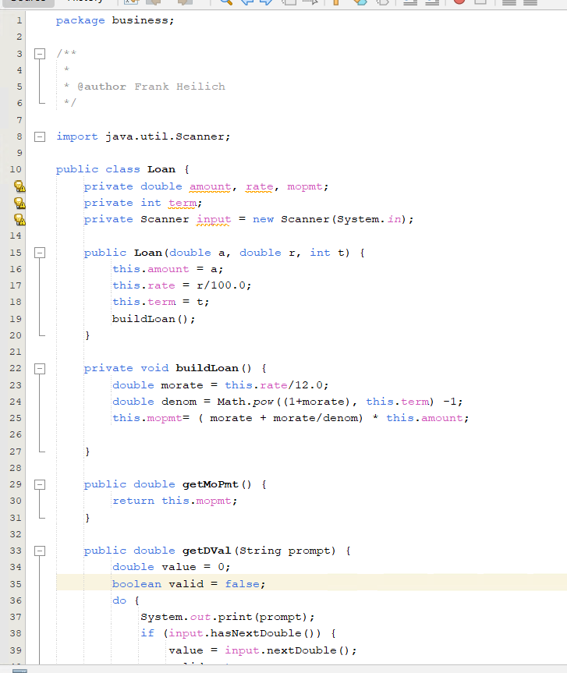This screenshot has height=673, width=567.
Task: Click 'System.in' in the Scanner constructor
Action: pyautogui.click(x=369, y=219)
